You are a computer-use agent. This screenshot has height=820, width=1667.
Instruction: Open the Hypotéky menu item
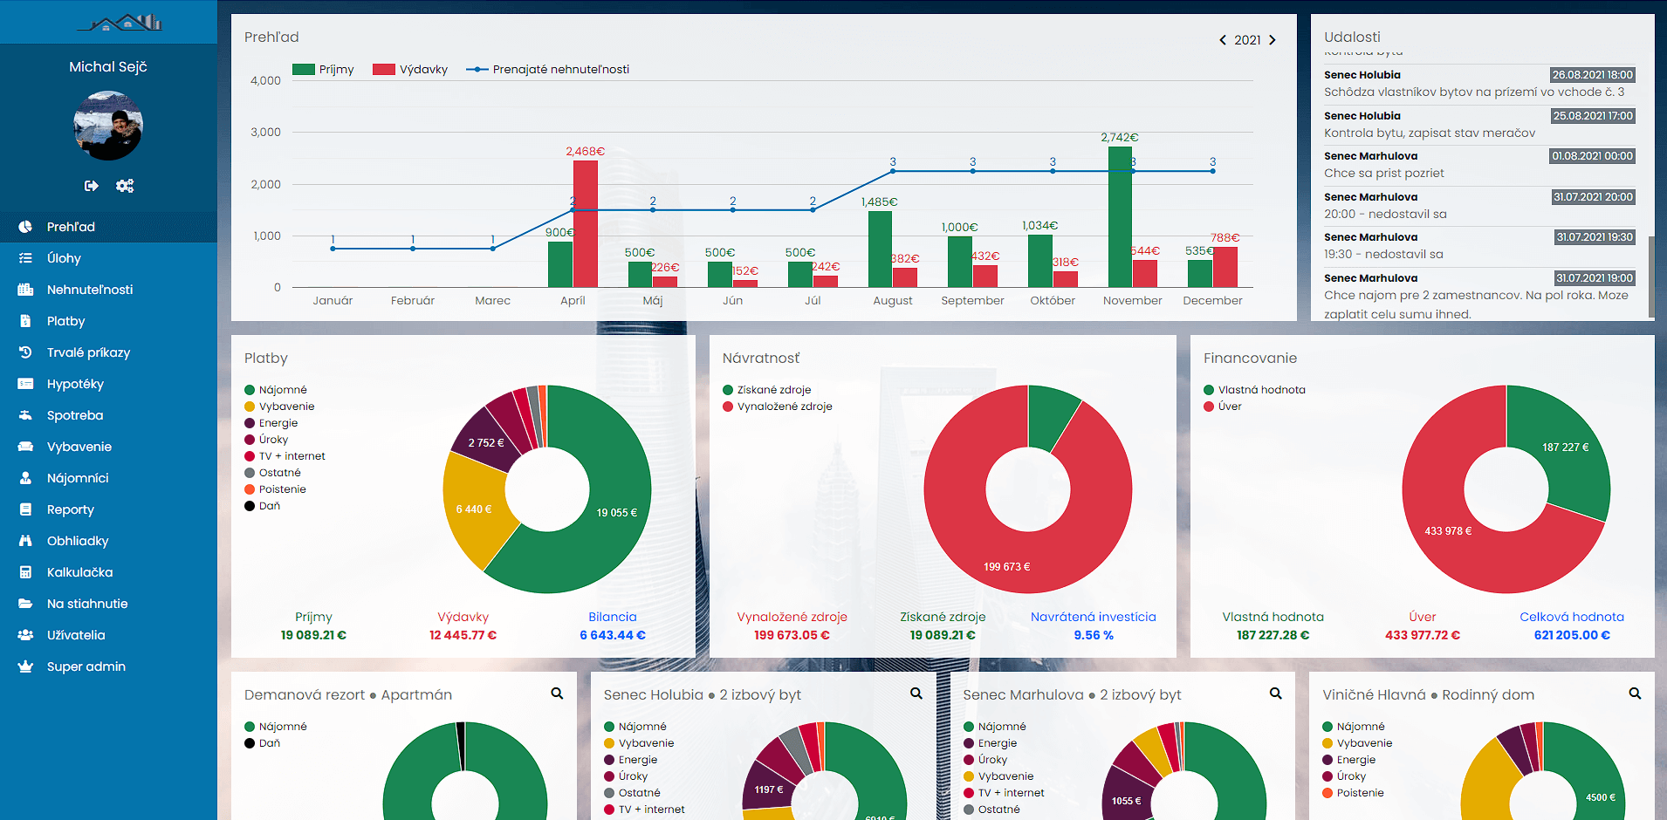coord(108,384)
